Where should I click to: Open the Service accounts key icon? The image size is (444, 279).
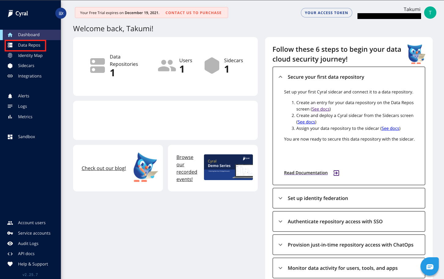[x=10, y=233]
